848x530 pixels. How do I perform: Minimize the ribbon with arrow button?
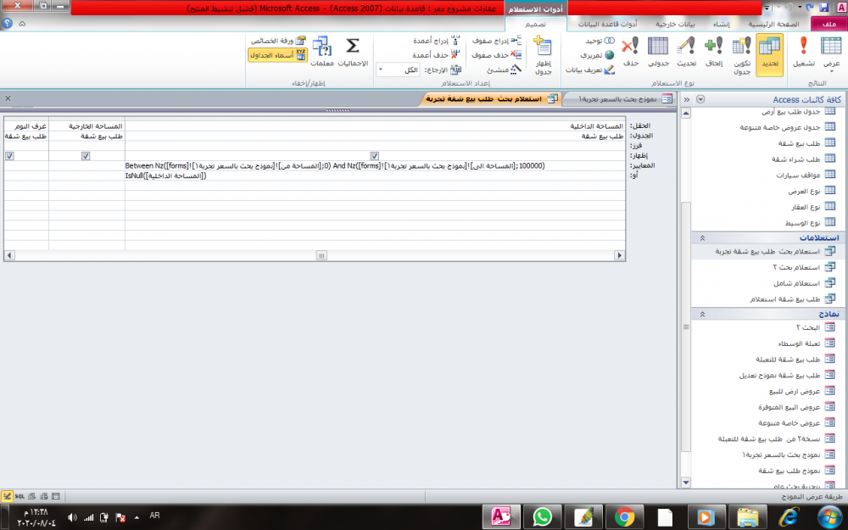[x=22, y=24]
